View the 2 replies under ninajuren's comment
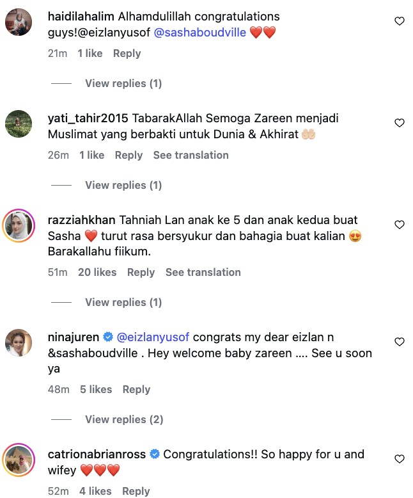 point(124,419)
